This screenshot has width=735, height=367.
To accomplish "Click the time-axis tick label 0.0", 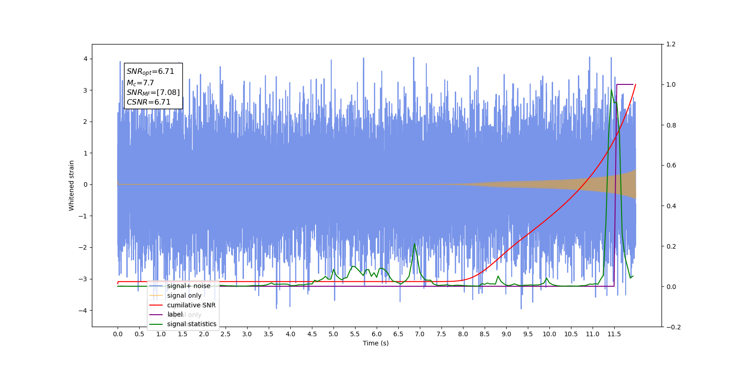I will tap(118, 334).
